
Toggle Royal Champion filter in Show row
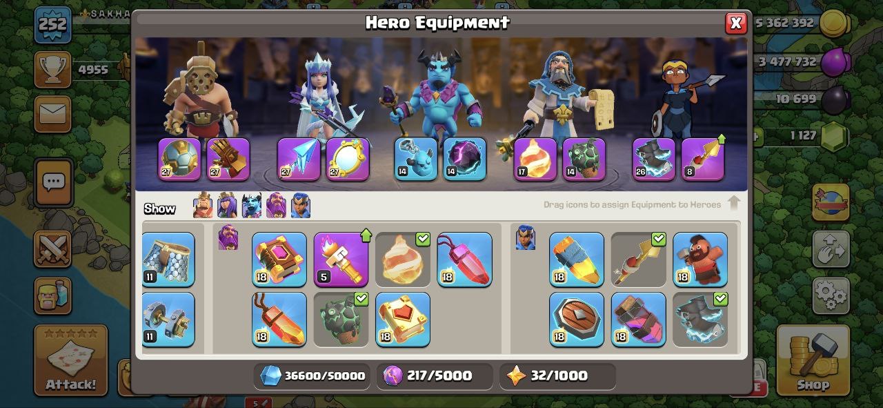(x=300, y=206)
